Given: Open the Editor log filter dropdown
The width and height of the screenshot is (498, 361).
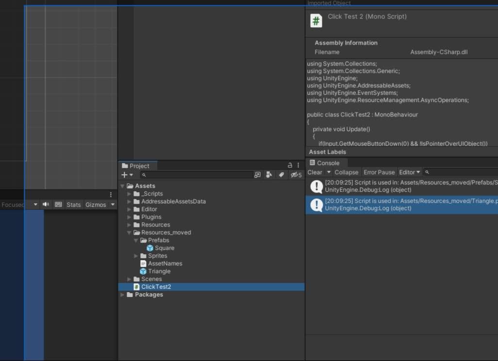Looking at the screenshot, I should pyautogui.click(x=409, y=172).
